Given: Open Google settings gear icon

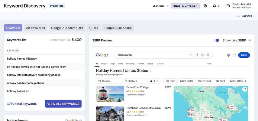Looking at the screenshot, I should (x=228, y=55).
